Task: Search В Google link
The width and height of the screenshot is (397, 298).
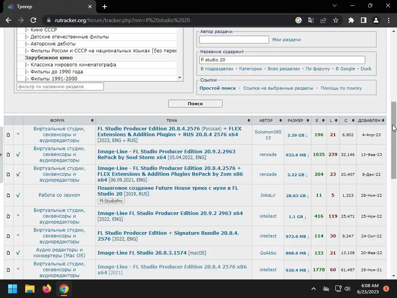Action: [345, 69]
